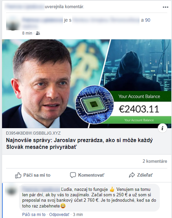Click the blurred post author profile picture
This screenshot has height=218, width=172.
[13, 23]
